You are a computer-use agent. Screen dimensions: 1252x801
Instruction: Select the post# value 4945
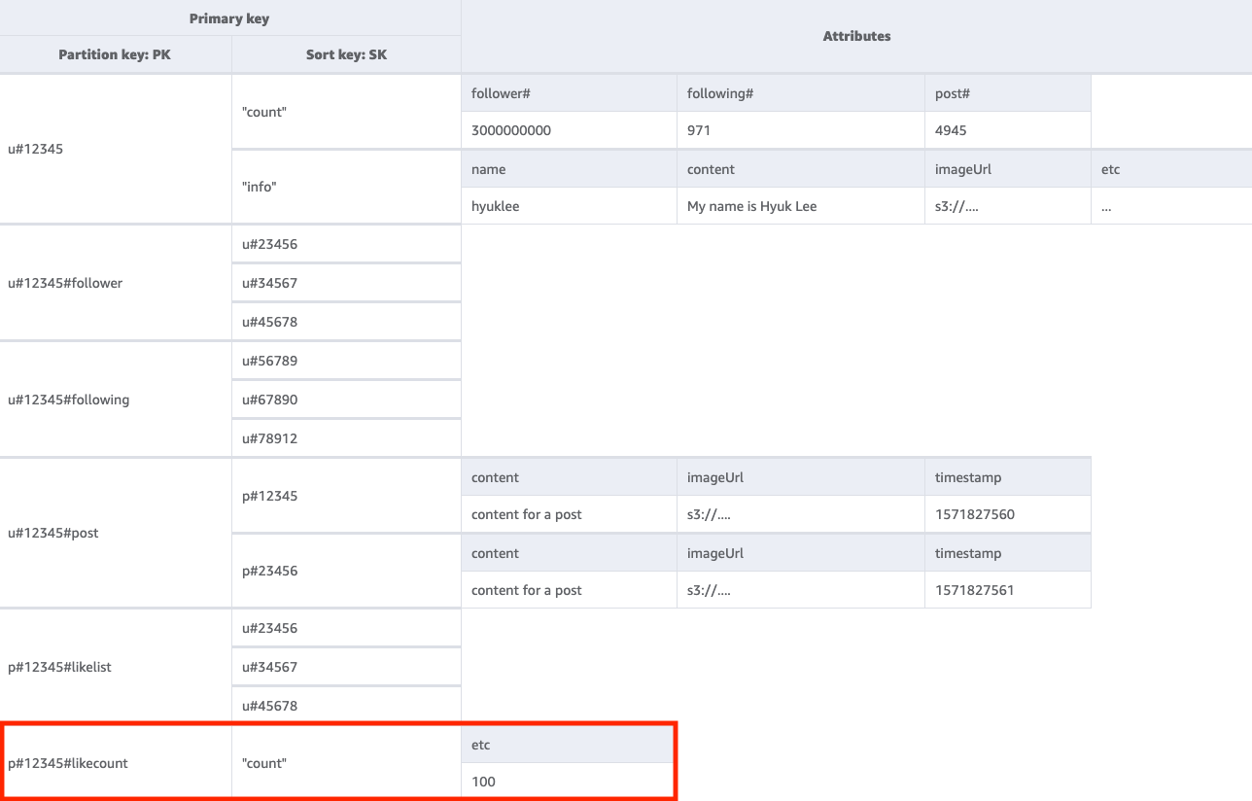951,130
